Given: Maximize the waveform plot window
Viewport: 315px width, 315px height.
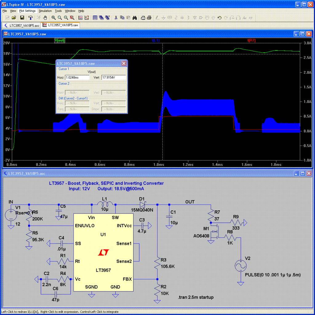Looking at the screenshot, I should pyautogui.click(x=303, y=34).
